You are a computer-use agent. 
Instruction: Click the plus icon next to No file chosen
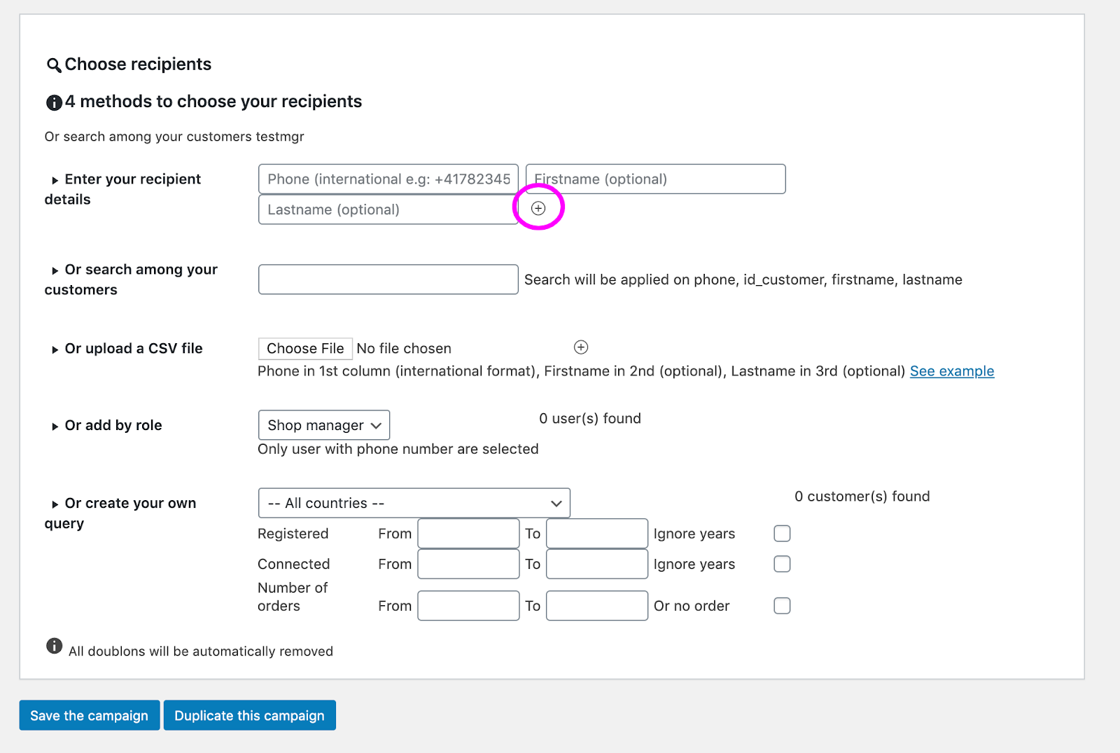tap(581, 347)
